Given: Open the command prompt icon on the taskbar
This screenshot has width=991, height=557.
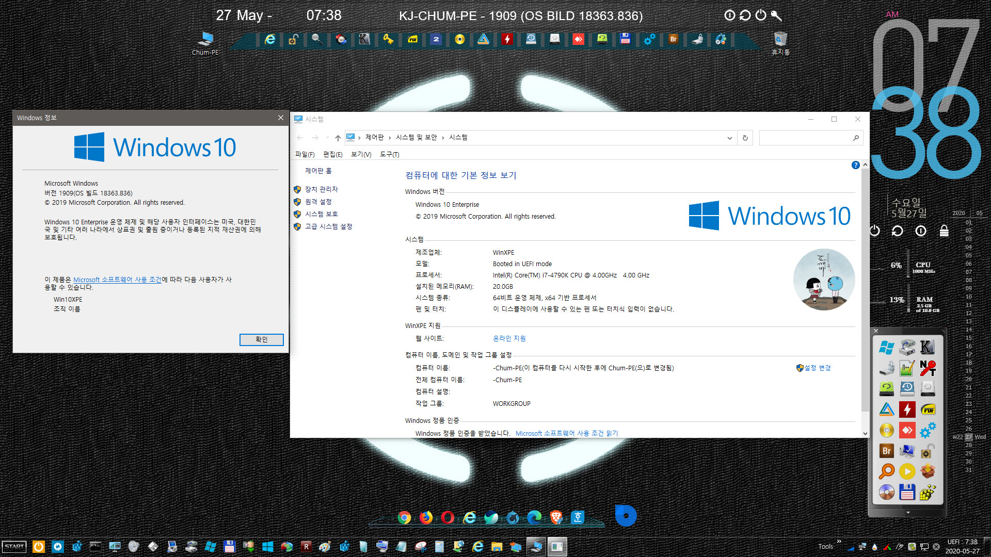Looking at the screenshot, I should (95, 547).
